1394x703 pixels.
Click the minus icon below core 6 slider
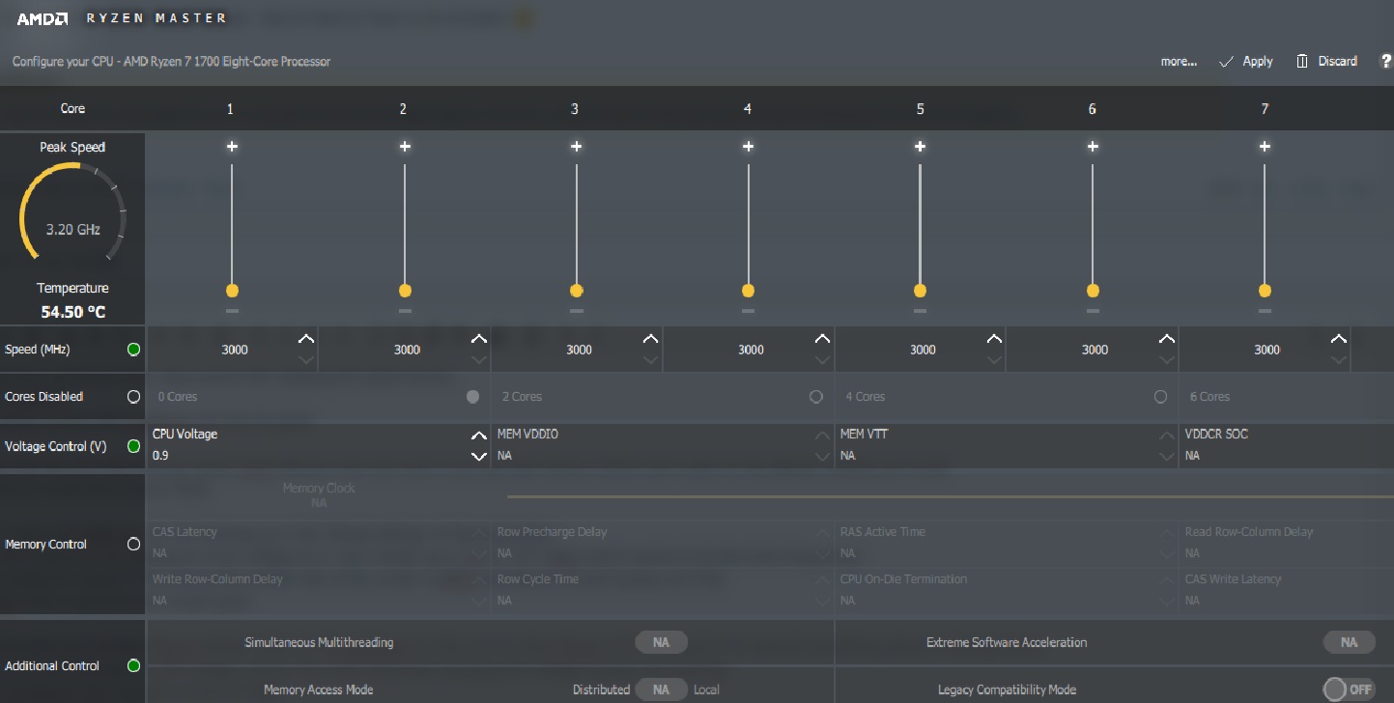[x=1093, y=311]
